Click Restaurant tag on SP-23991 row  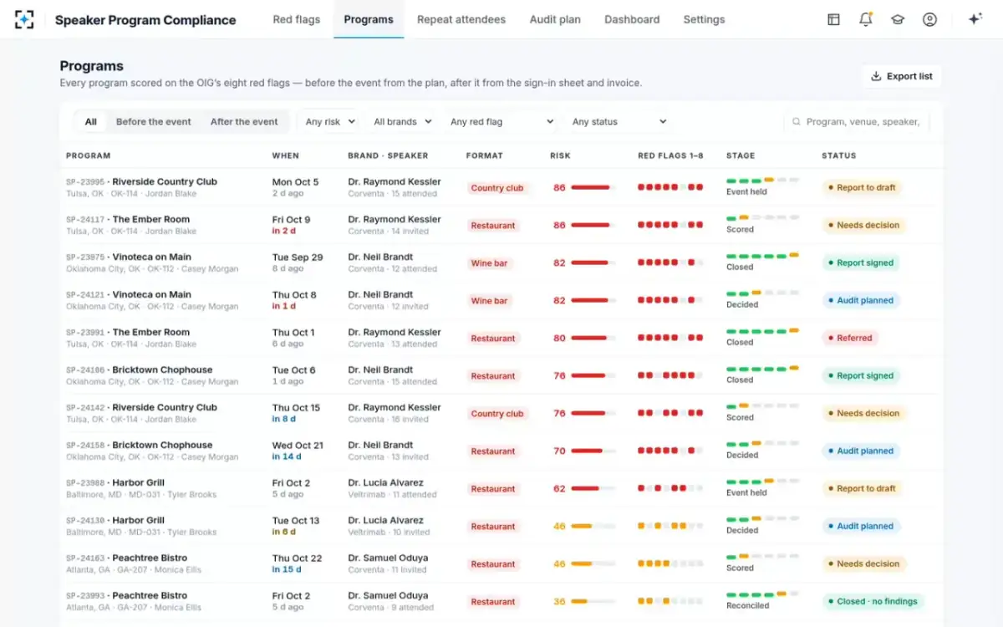(493, 339)
